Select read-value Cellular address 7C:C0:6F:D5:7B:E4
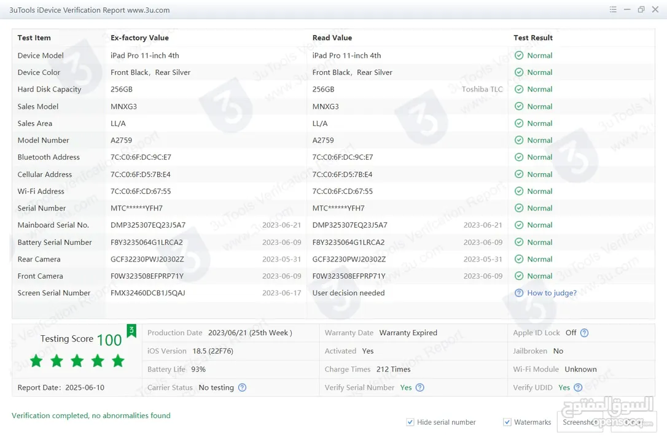Screen dimensions: 667x442 point(343,174)
